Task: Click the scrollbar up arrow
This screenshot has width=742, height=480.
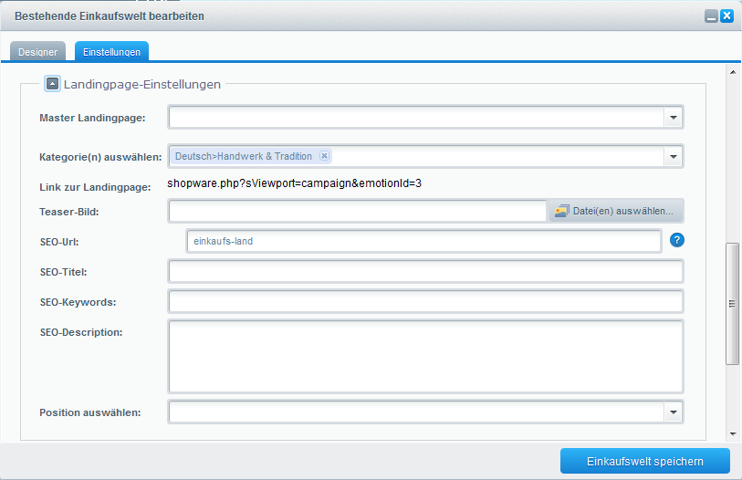Action: pos(732,71)
